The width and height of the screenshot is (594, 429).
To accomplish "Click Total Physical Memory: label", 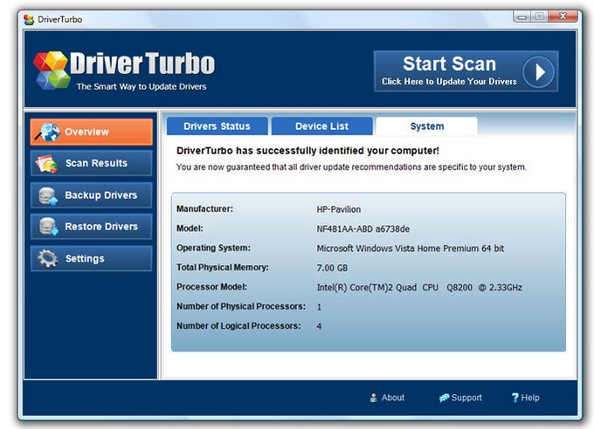I will pyautogui.click(x=223, y=268).
